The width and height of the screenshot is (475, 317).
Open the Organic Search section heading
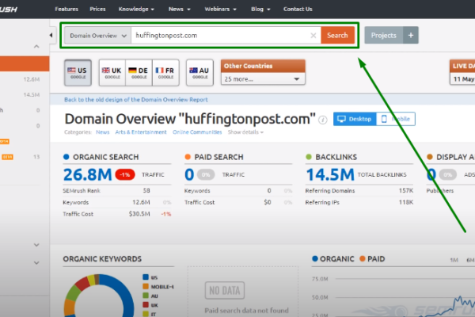click(106, 157)
